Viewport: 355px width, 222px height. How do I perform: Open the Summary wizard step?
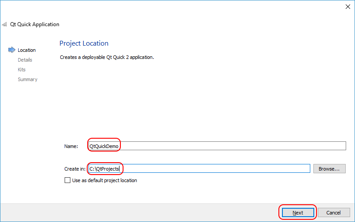point(27,79)
